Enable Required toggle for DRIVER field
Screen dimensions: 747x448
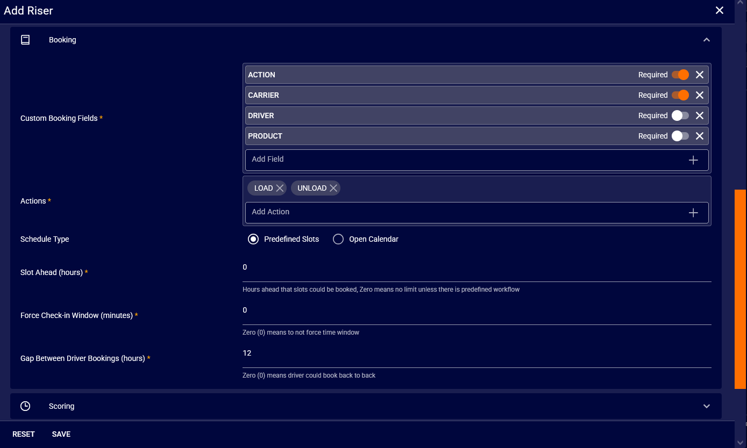pos(680,115)
